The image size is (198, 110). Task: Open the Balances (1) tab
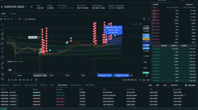[x=5, y=85]
